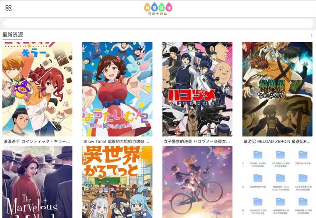
Task: Focus the empty search bar
Action: [158, 23]
